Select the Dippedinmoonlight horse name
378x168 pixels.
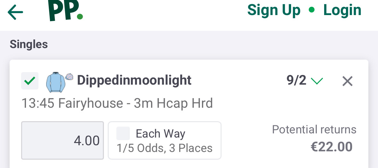[134, 80]
